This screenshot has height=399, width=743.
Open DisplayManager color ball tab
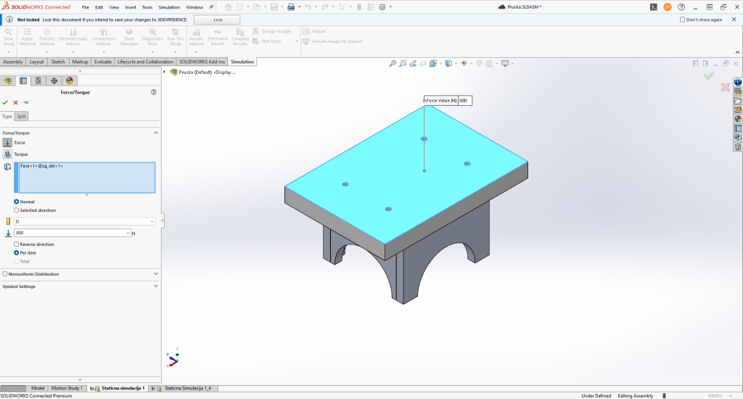(x=70, y=81)
